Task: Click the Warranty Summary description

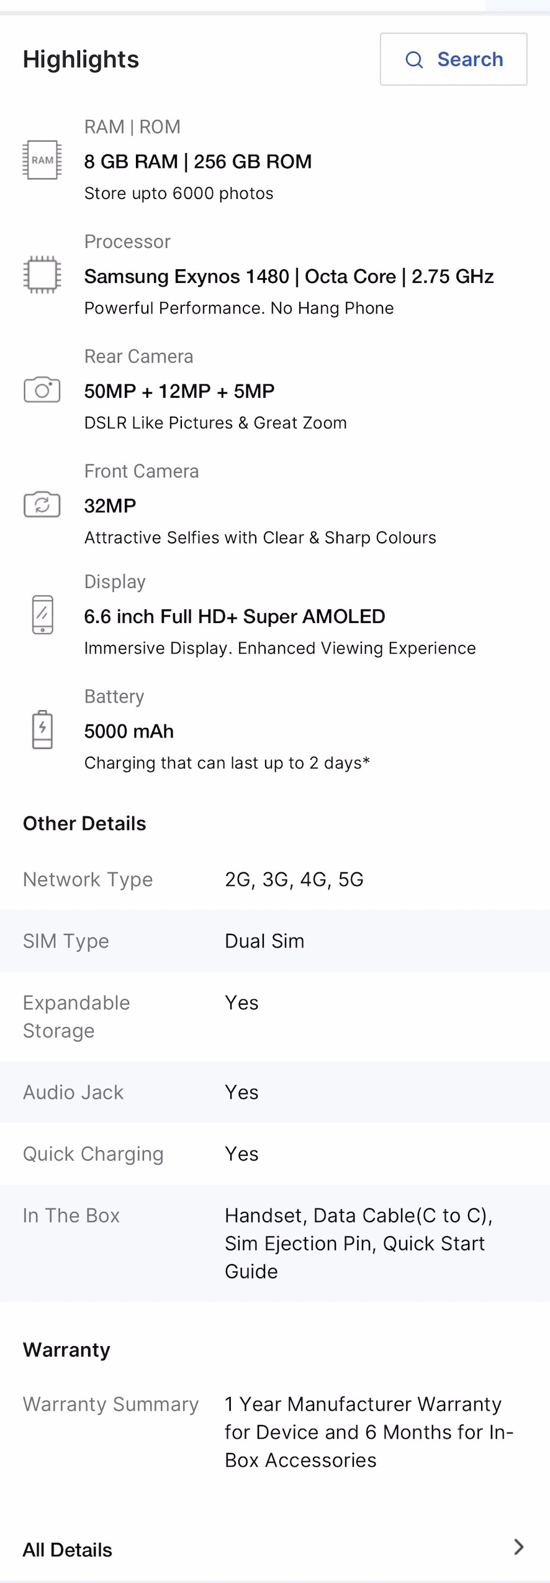Action: (369, 1432)
